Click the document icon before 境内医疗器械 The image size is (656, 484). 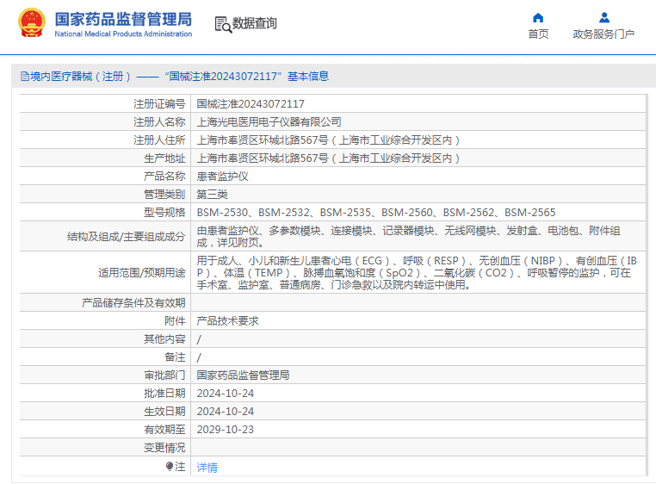(25, 76)
